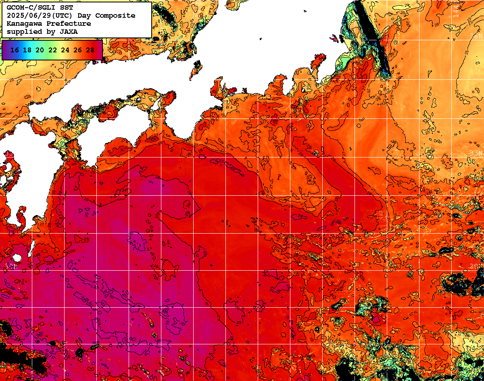The image size is (484, 381).
Task: Click the 30N label at the left edge
Action: [12, 267]
